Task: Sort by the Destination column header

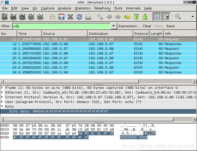Action: [110, 34]
